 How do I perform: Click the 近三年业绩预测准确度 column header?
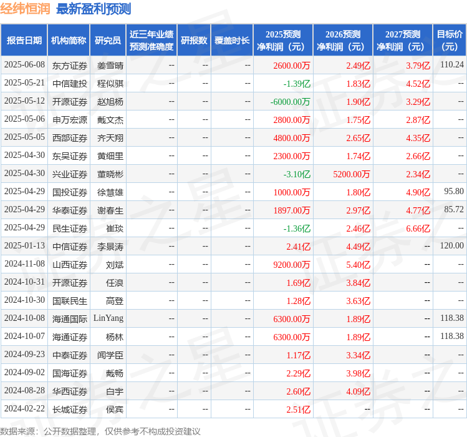click(151, 41)
